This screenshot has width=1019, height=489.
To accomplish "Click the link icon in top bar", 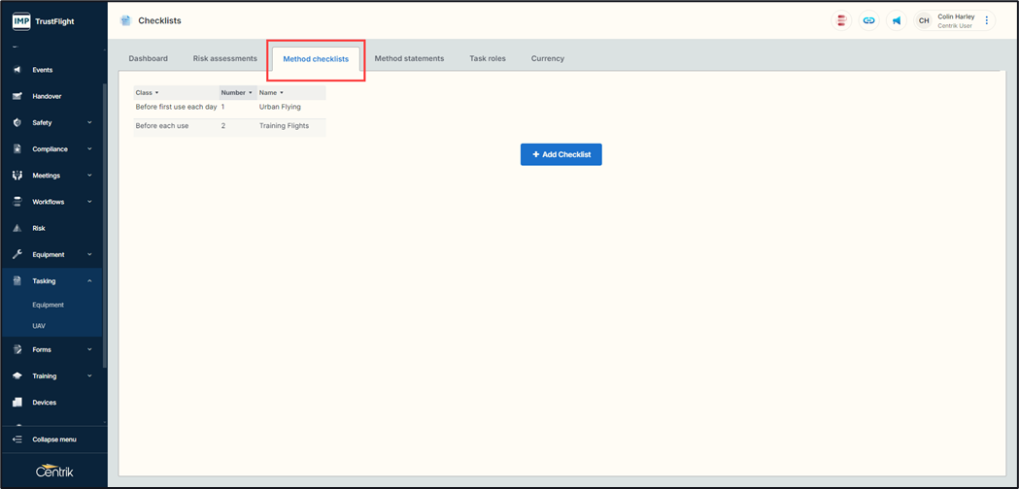I will (868, 20).
